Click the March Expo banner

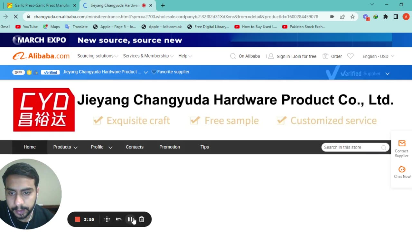pos(206,40)
